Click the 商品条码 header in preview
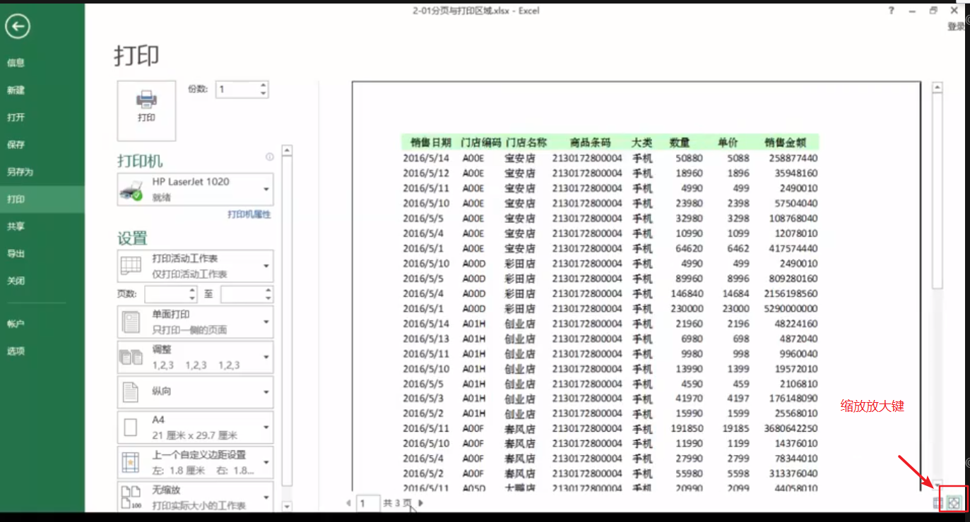This screenshot has height=522, width=970. tap(590, 142)
